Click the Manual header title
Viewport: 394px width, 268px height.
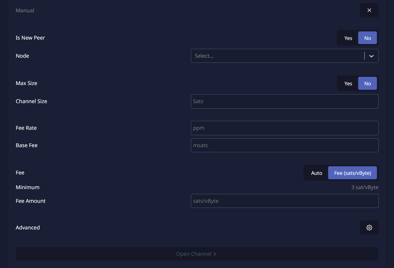click(25, 11)
